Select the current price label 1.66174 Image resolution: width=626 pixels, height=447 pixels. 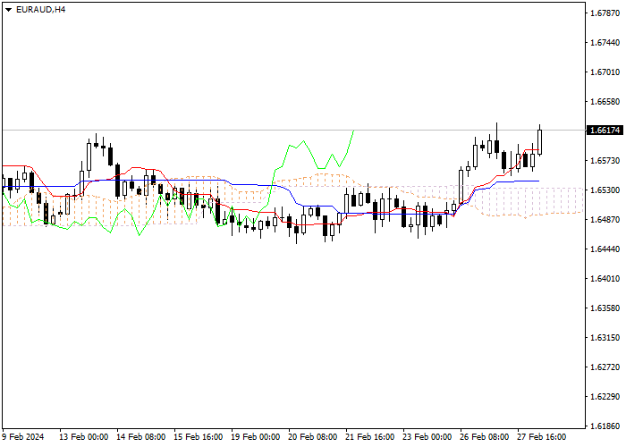tap(605, 131)
